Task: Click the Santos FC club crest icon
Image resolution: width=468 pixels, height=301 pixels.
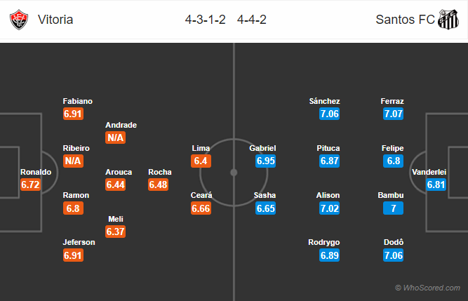Action: 448,20
